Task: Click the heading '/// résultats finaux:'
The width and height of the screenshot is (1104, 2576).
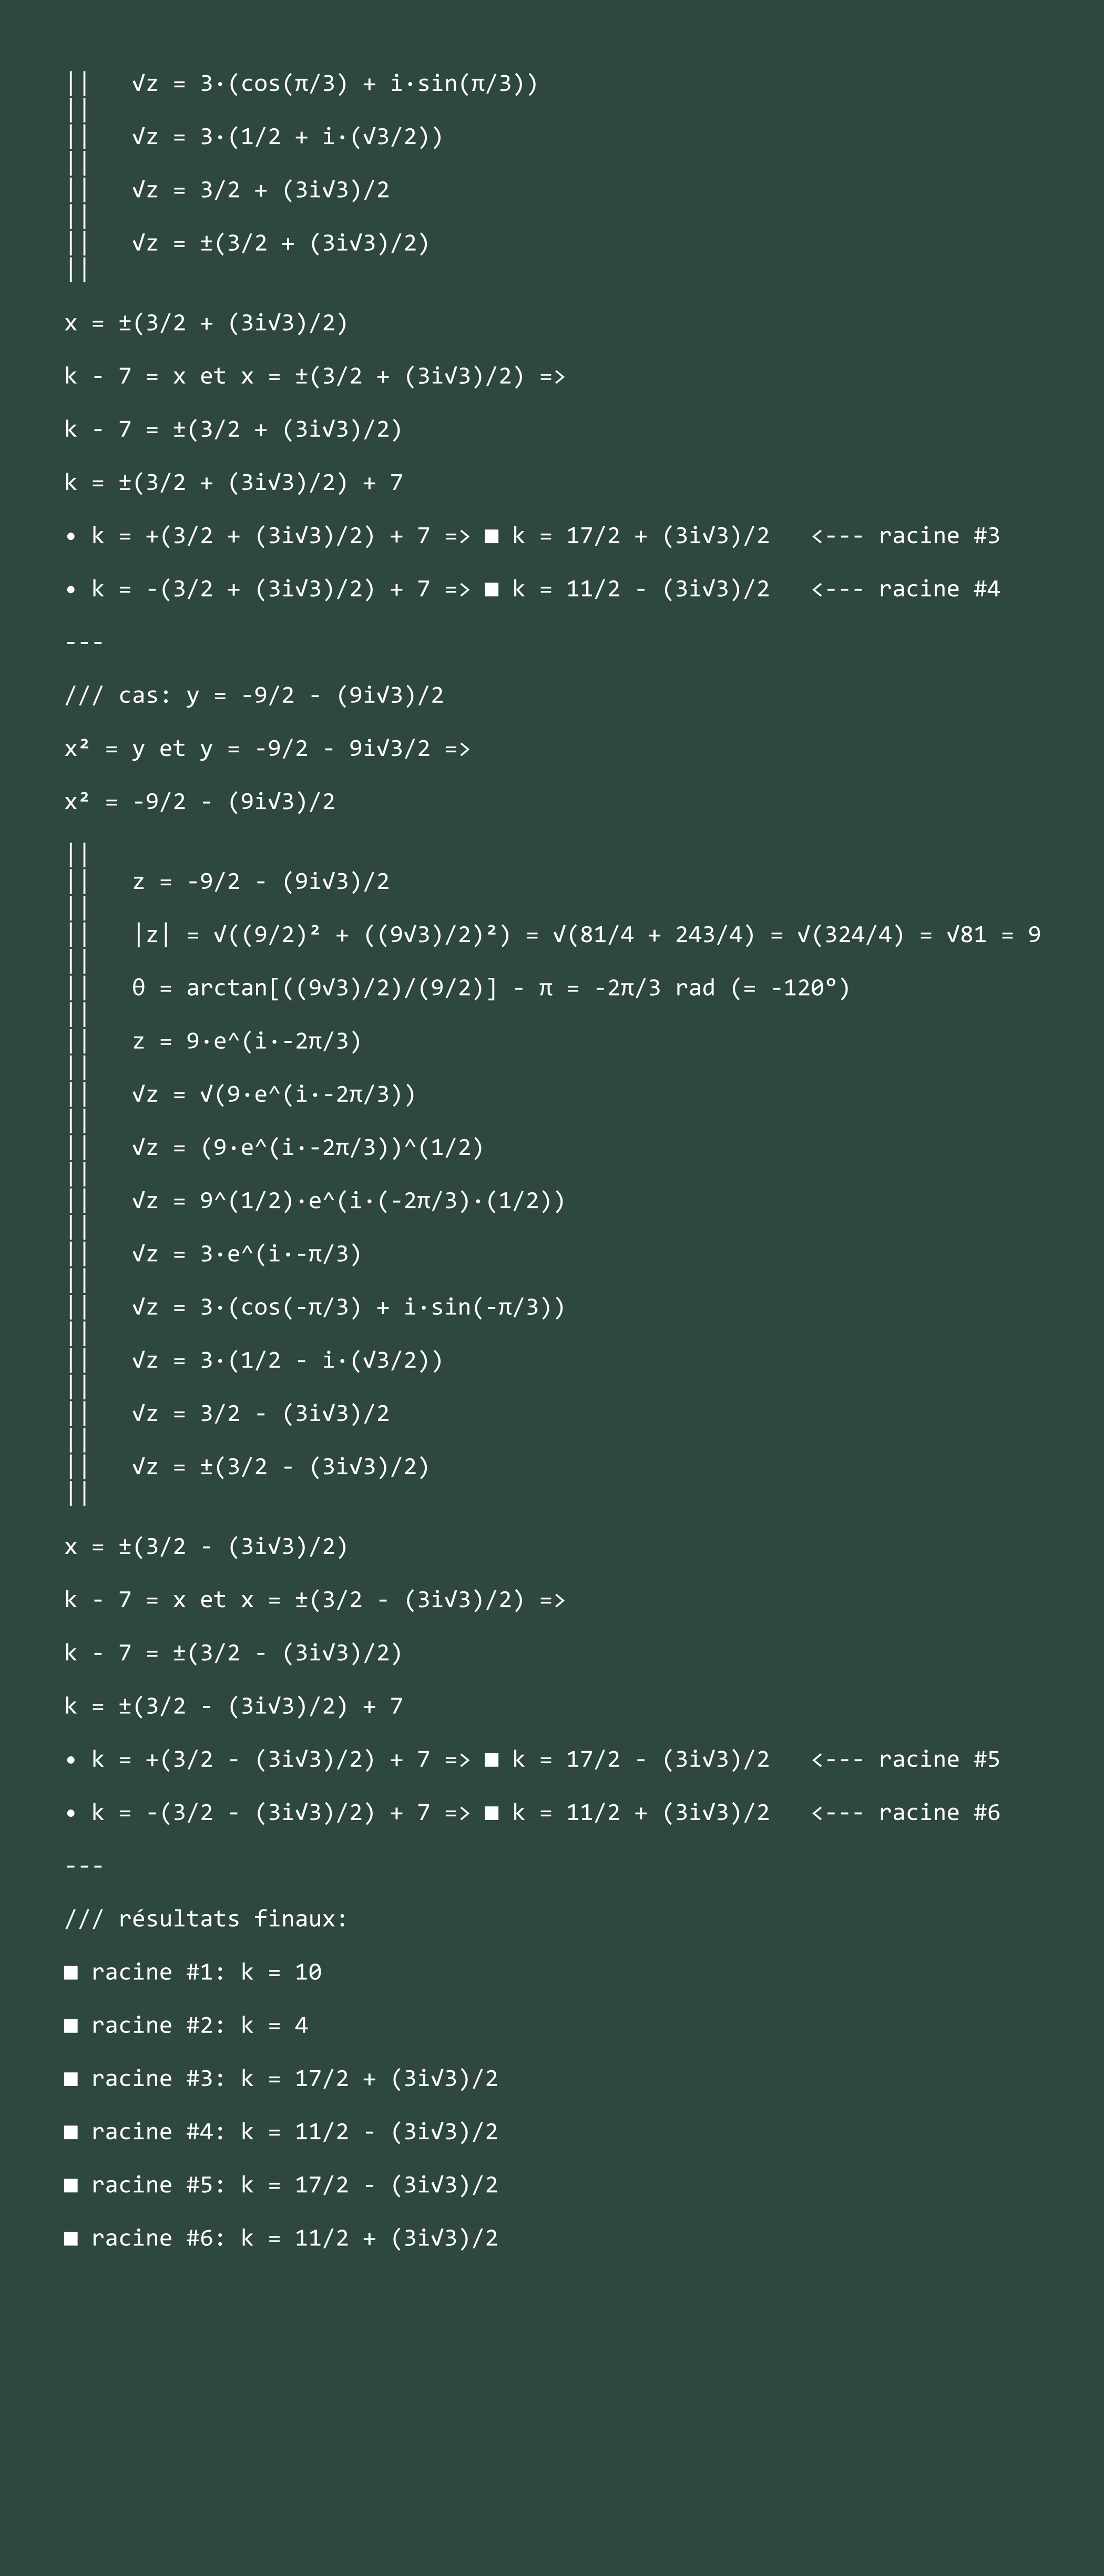Action: click(206, 1919)
